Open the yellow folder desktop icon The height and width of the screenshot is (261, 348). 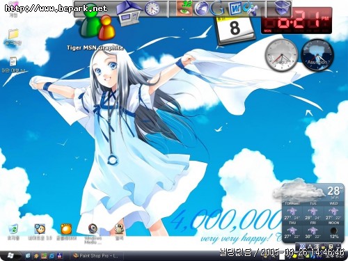coord(13,34)
